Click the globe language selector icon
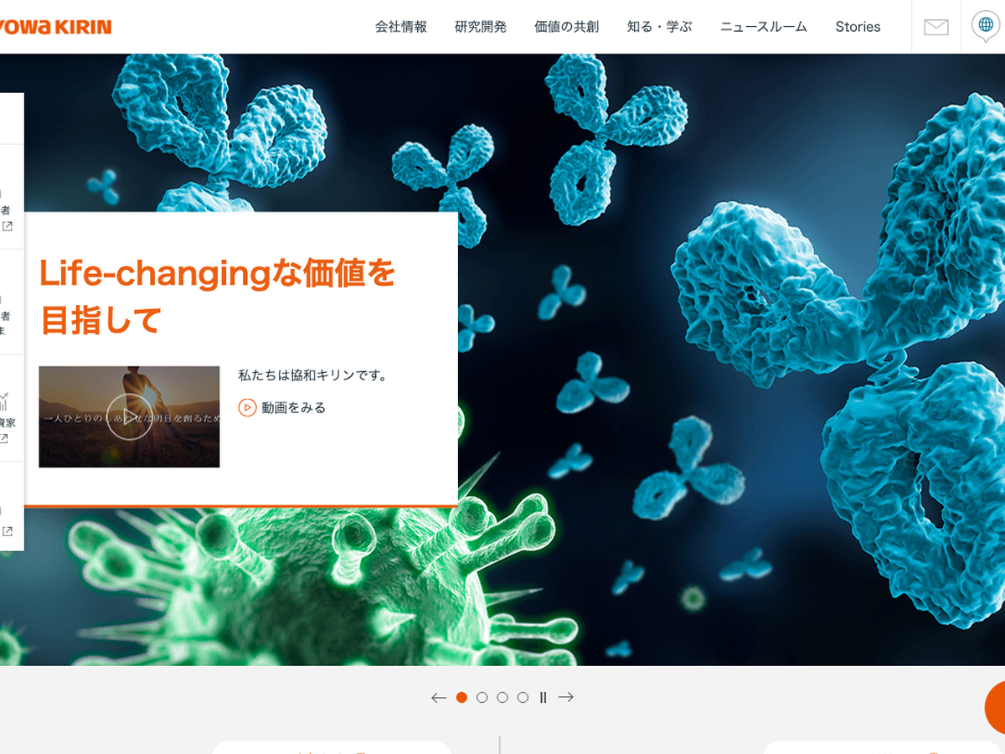Image resolution: width=1005 pixels, height=754 pixels. click(x=985, y=25)
